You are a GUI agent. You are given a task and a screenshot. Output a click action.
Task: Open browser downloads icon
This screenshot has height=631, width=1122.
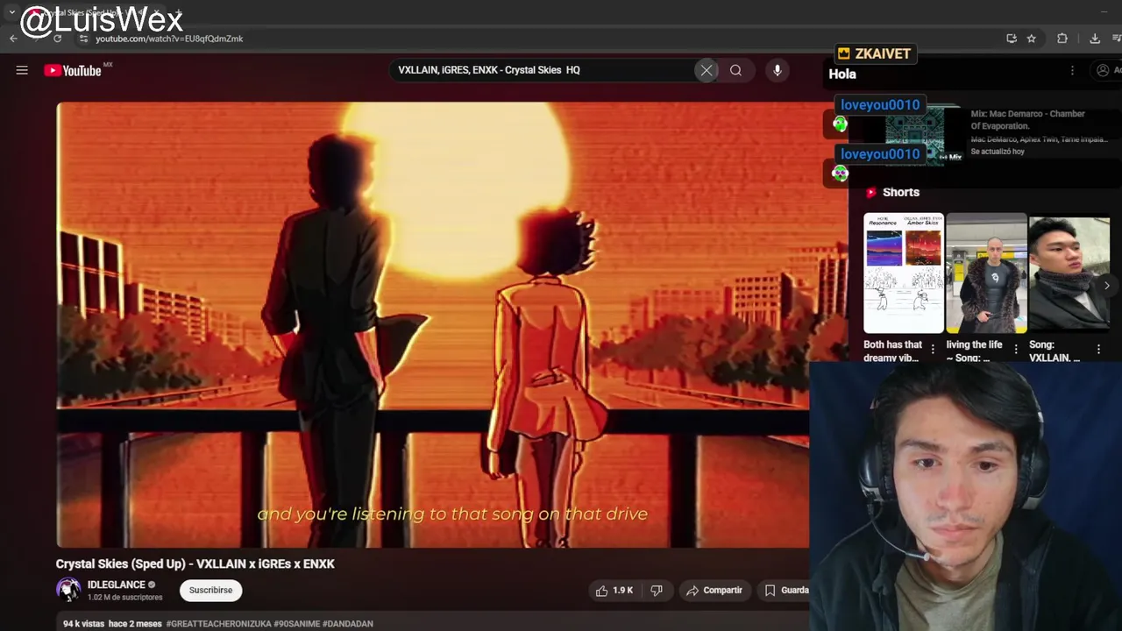point(1095,39)
